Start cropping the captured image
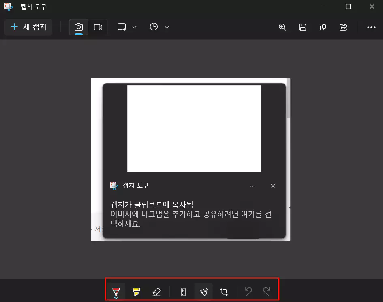This screenshot has height=302, width=383. (224, 291)
